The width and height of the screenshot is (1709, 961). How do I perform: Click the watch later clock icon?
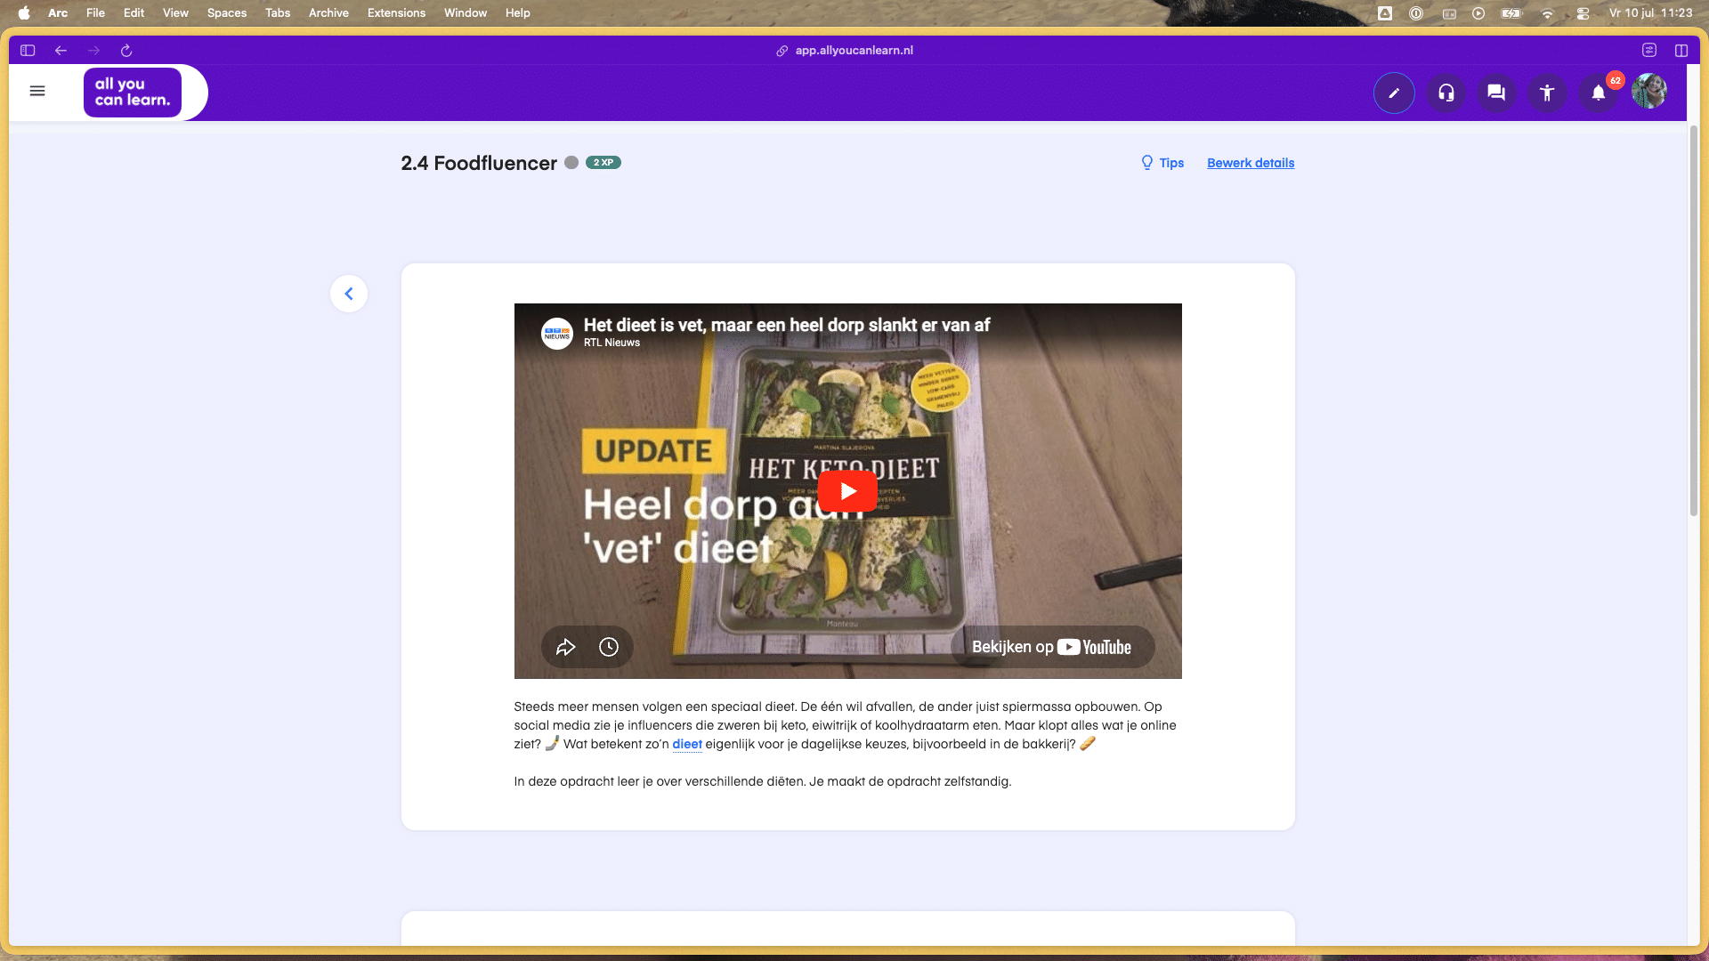609,647
